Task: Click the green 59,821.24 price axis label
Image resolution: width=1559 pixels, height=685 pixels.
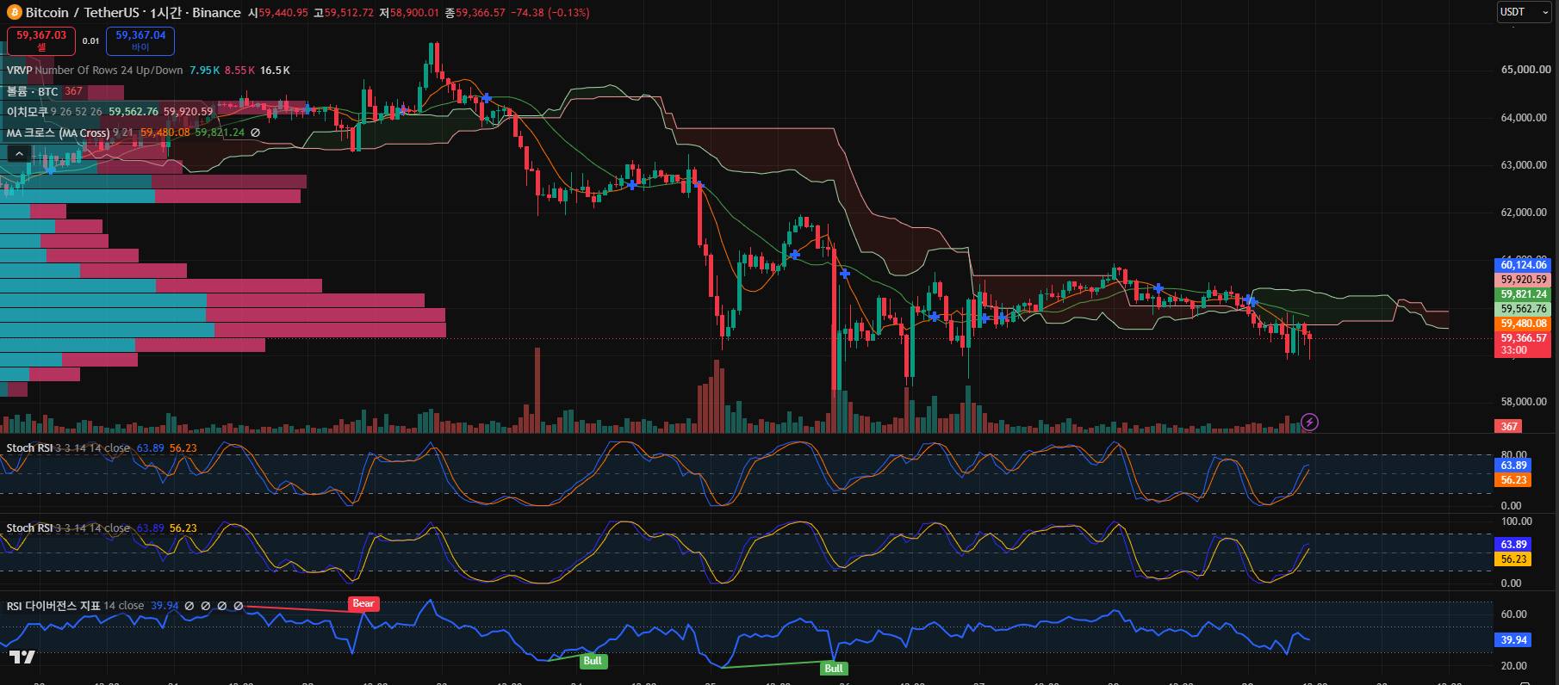Action: pyautogui.click(x=1524, y=294)
